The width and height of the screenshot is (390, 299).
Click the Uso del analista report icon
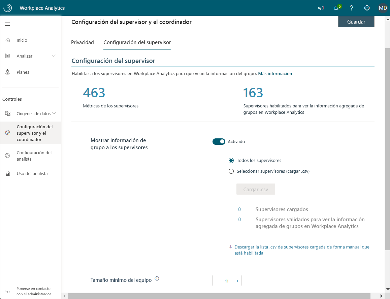[8, 173]
